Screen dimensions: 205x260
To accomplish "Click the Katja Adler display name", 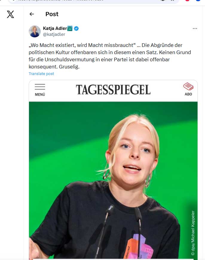I will tap(55, 28).
